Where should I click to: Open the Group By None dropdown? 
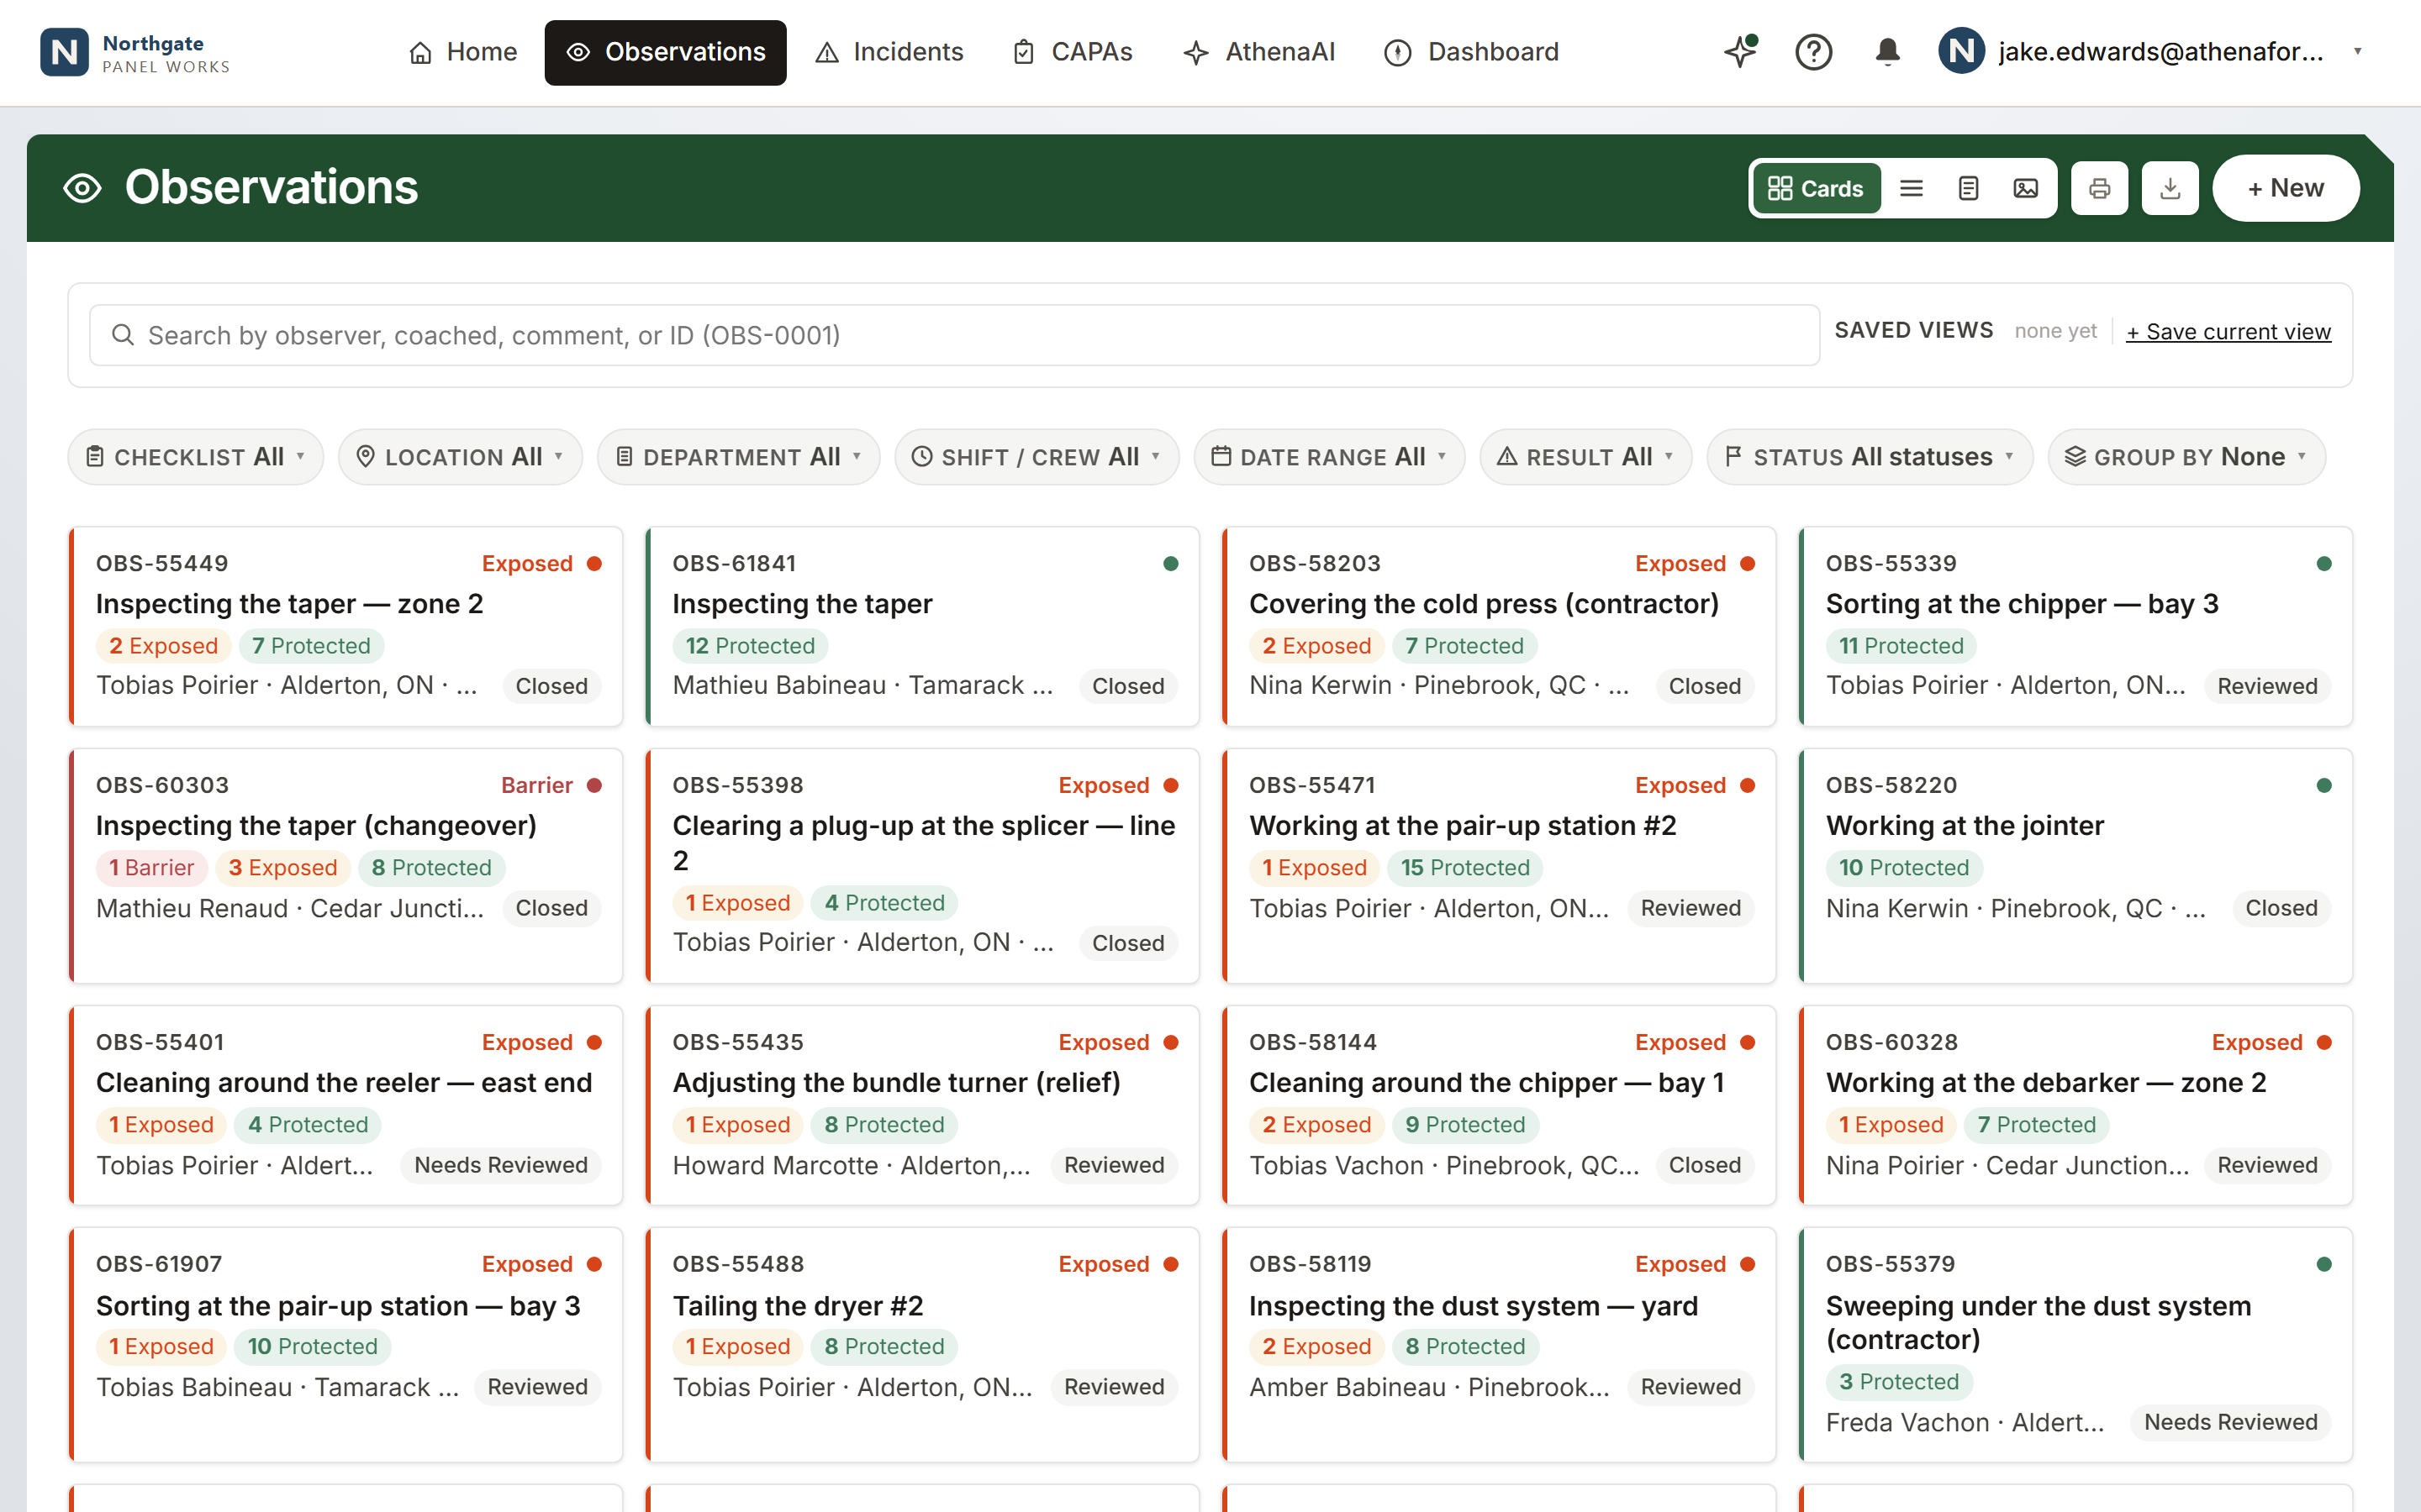[2186, 457]
